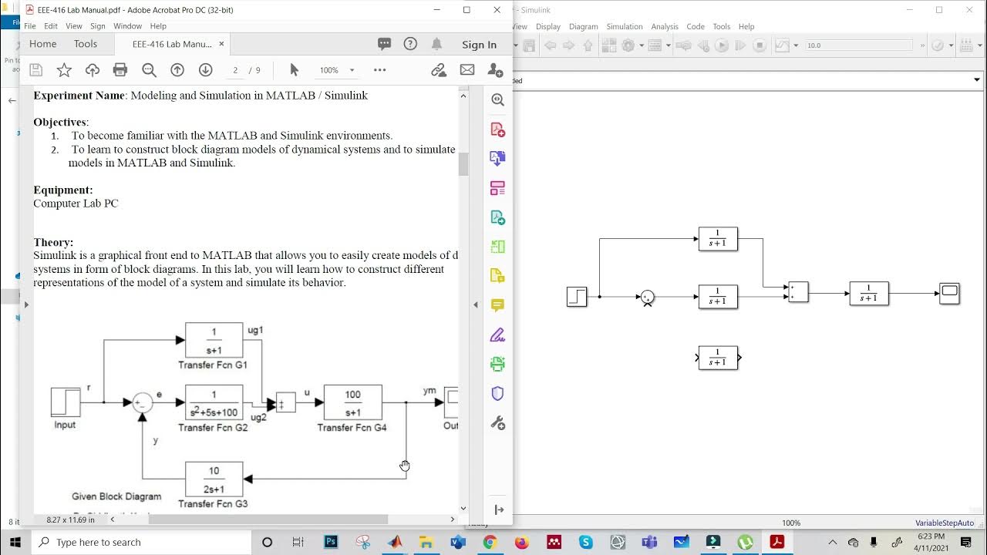This screenshot has width=987, height=555.
Task: Open the Windows Start menu
Action: tap(15, 542)
